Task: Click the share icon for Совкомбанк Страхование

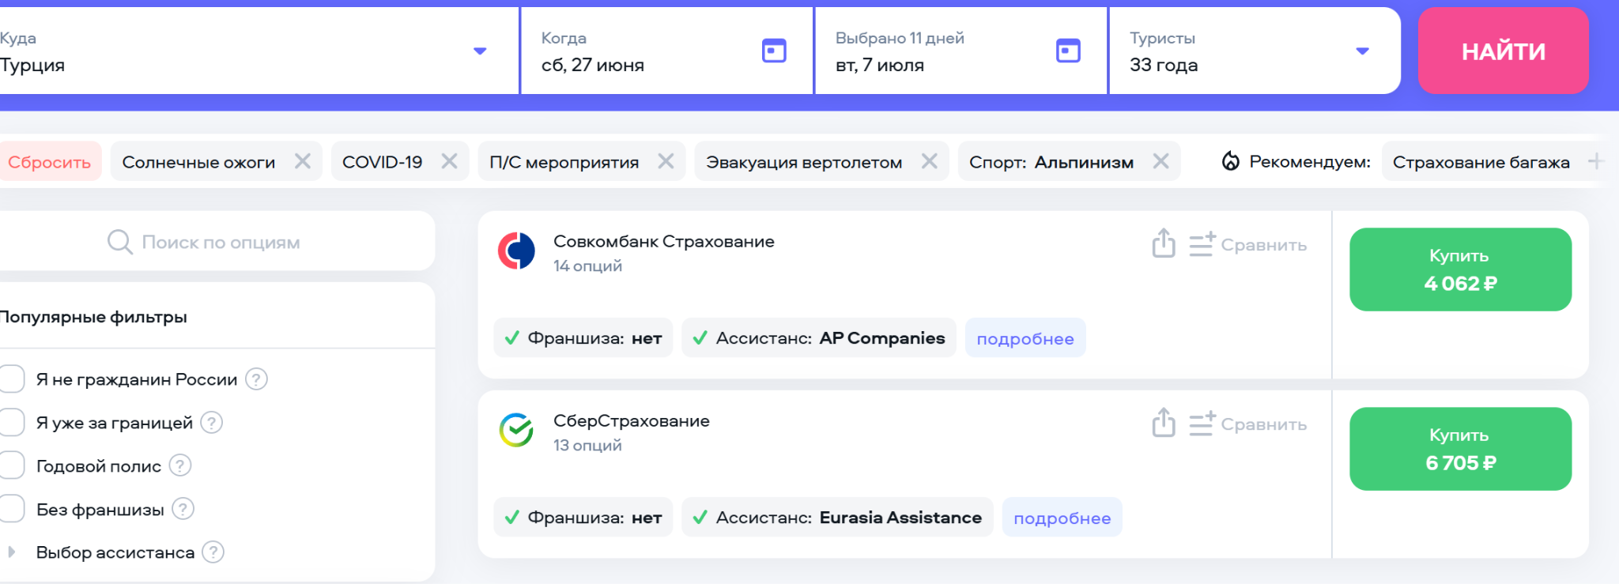Action: click(x=1163, y=243)
